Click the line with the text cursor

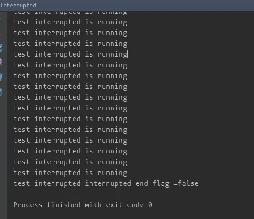coord(70,54)
